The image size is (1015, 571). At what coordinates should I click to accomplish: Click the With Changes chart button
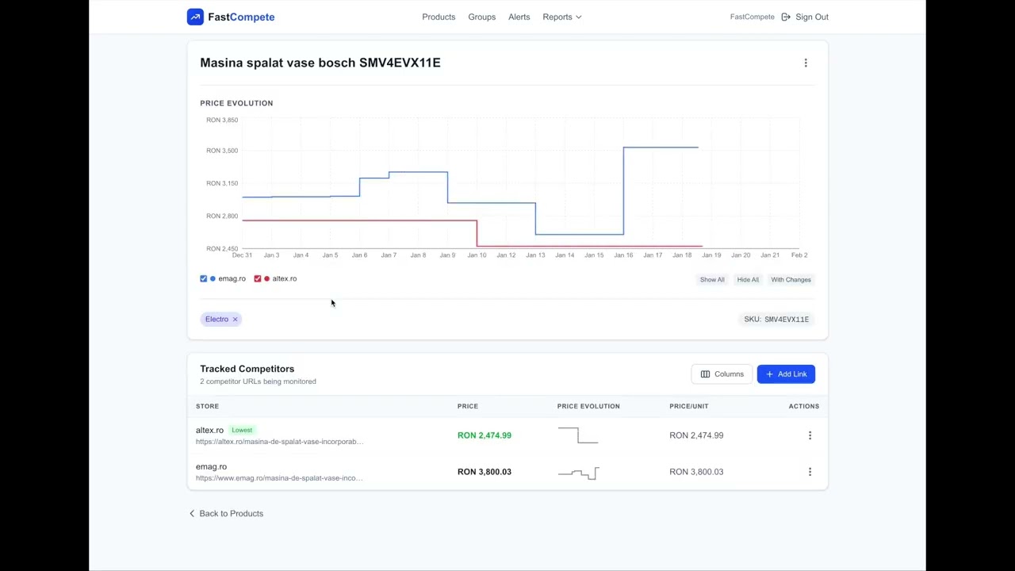[791, 279]
